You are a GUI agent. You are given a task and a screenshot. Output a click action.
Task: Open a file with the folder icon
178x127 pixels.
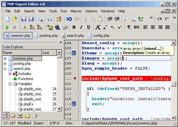[15, 19]
